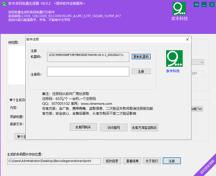
Task: Pin the window with the pin icon
Action: 196,5
